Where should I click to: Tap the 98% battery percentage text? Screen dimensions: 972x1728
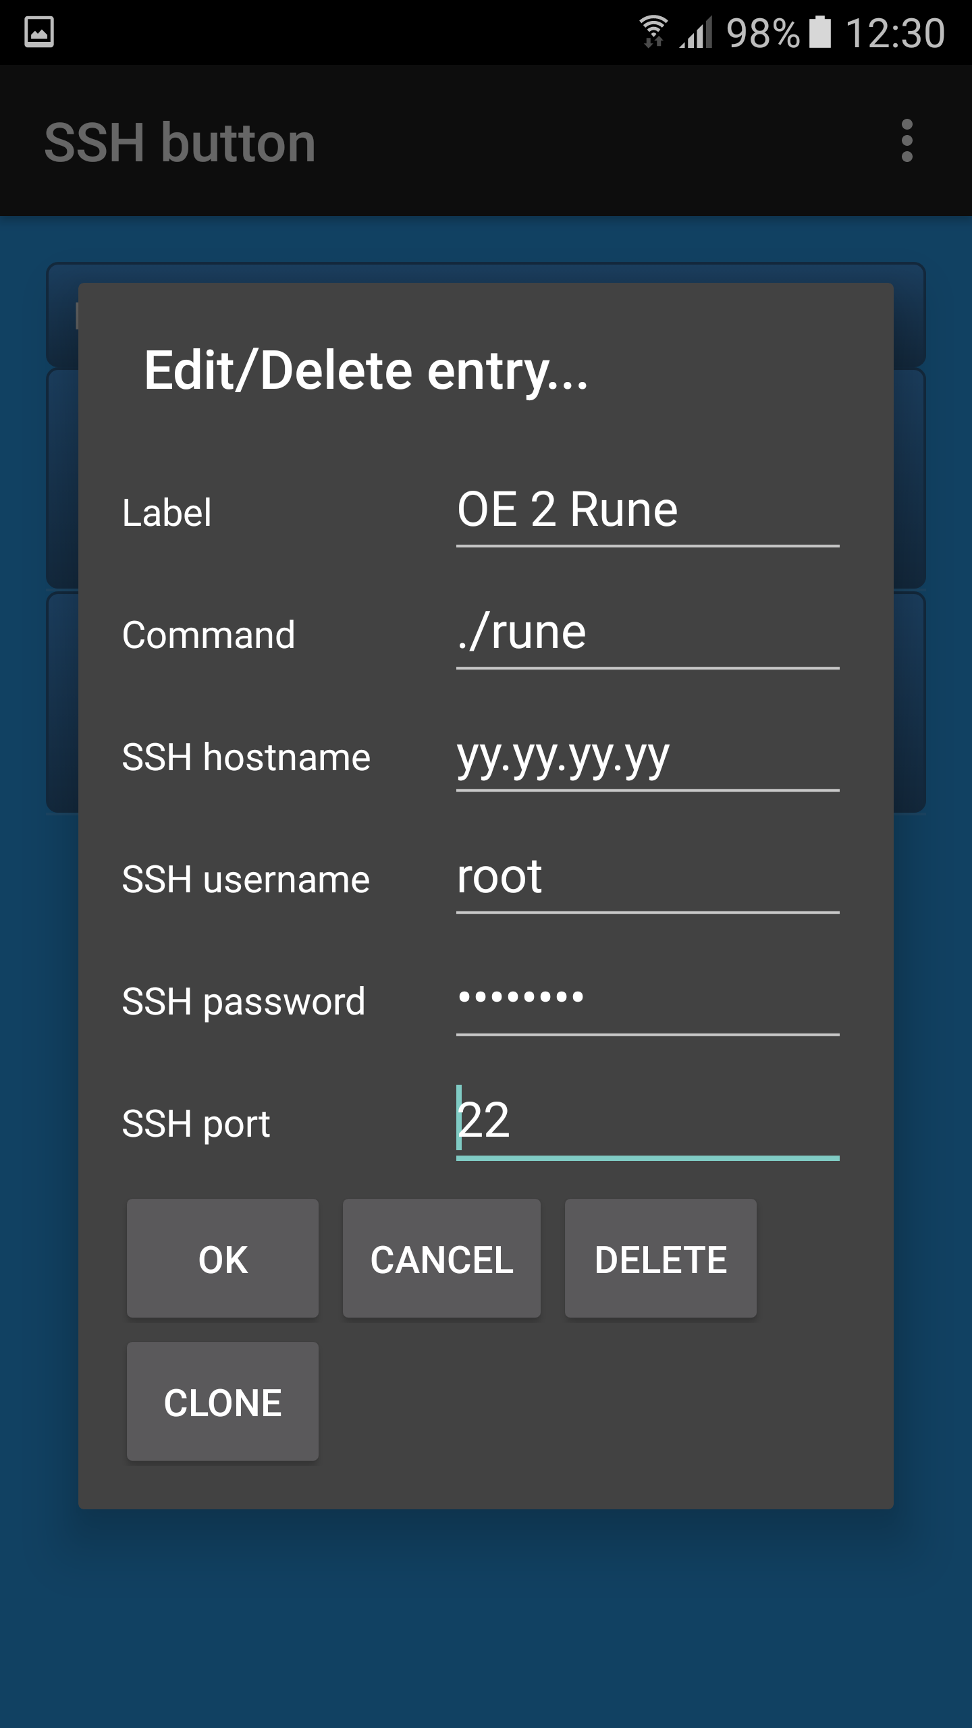(762, 32)
